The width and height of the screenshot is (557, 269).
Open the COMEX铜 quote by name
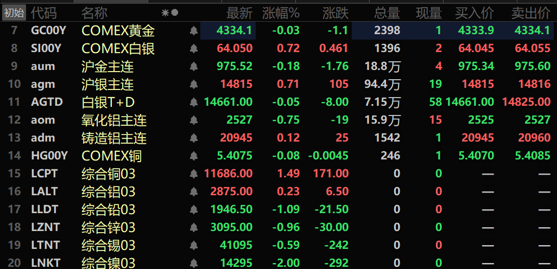(x=111, y=156)
